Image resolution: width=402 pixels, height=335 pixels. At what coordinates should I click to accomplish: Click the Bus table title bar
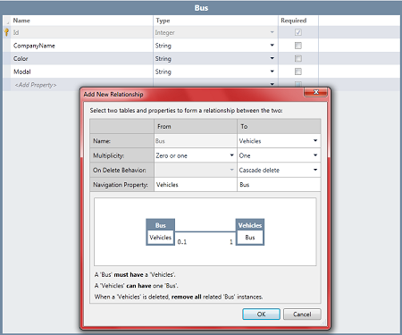[x=201, y=8]
